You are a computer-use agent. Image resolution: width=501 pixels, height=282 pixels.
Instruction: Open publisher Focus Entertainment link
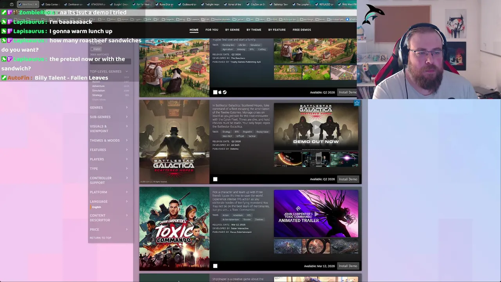241,232
